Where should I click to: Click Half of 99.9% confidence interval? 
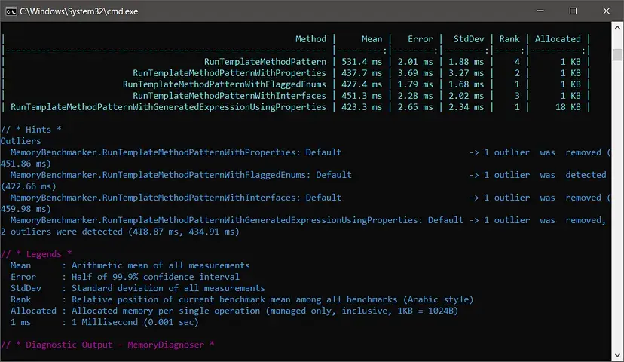click(x=155, y=277)
